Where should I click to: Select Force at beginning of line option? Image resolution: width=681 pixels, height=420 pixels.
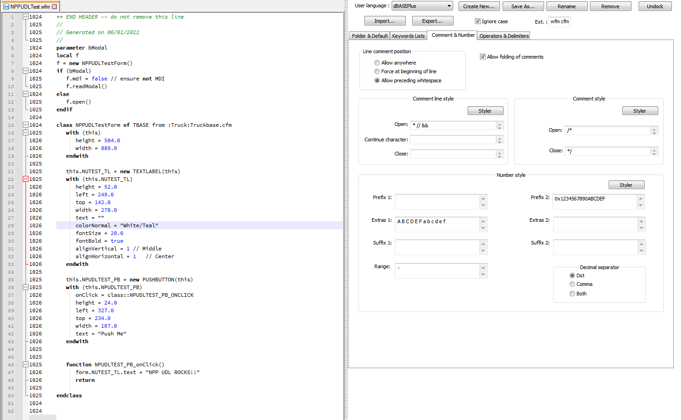coord(377,71)
